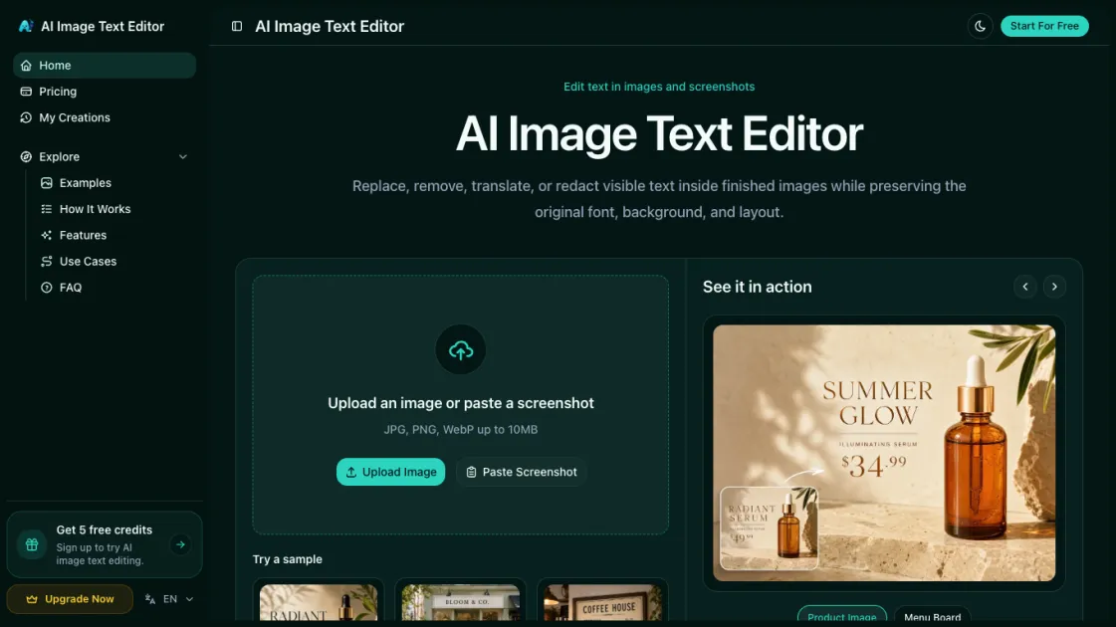Open the EN language dropdown
1116x627 pixels.
click(169, 599)
